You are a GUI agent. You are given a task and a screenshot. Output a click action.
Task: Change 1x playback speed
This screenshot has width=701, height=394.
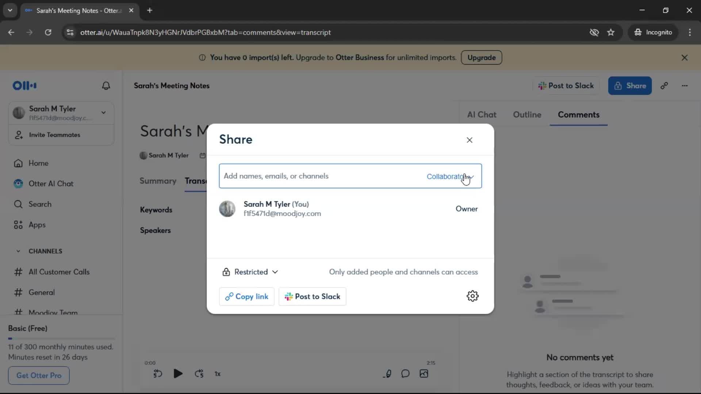218,374
